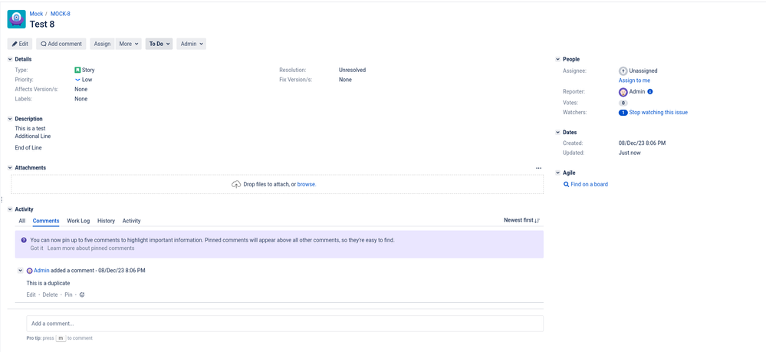The image size is (766, 352).
Task: Switch to the Work Log tab
Action: pyautogui.click(x=78, y=221)
